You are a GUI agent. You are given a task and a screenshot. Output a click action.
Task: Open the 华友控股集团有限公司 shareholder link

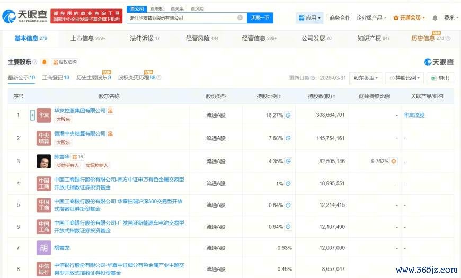[x=79, y=111]
